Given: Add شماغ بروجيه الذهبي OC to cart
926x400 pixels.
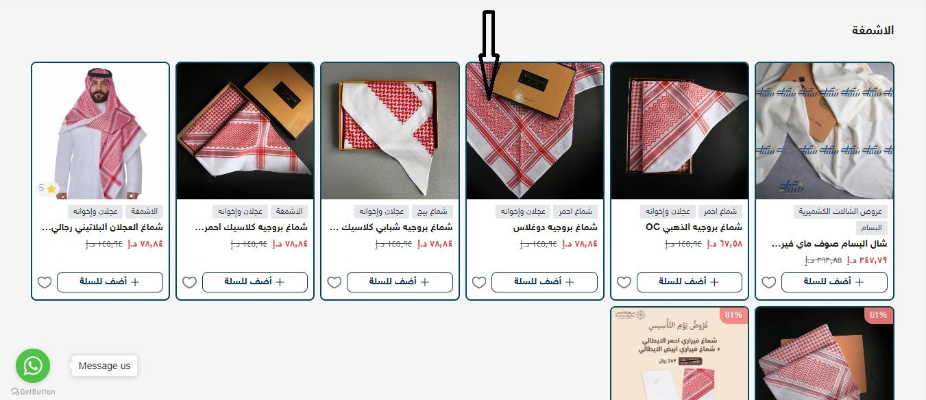Looking at the screenshot, I should point(689,282).
